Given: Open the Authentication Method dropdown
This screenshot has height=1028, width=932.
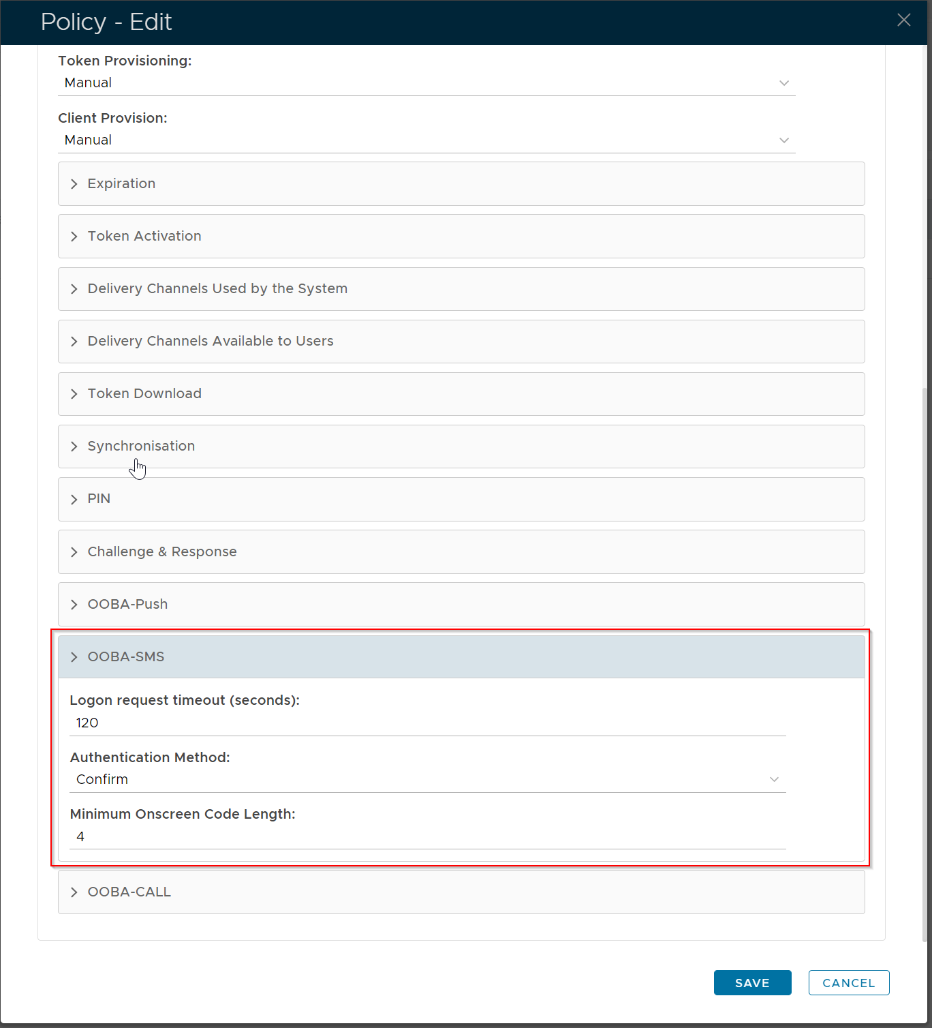Looking at the screenshot, I should (427, 780).
